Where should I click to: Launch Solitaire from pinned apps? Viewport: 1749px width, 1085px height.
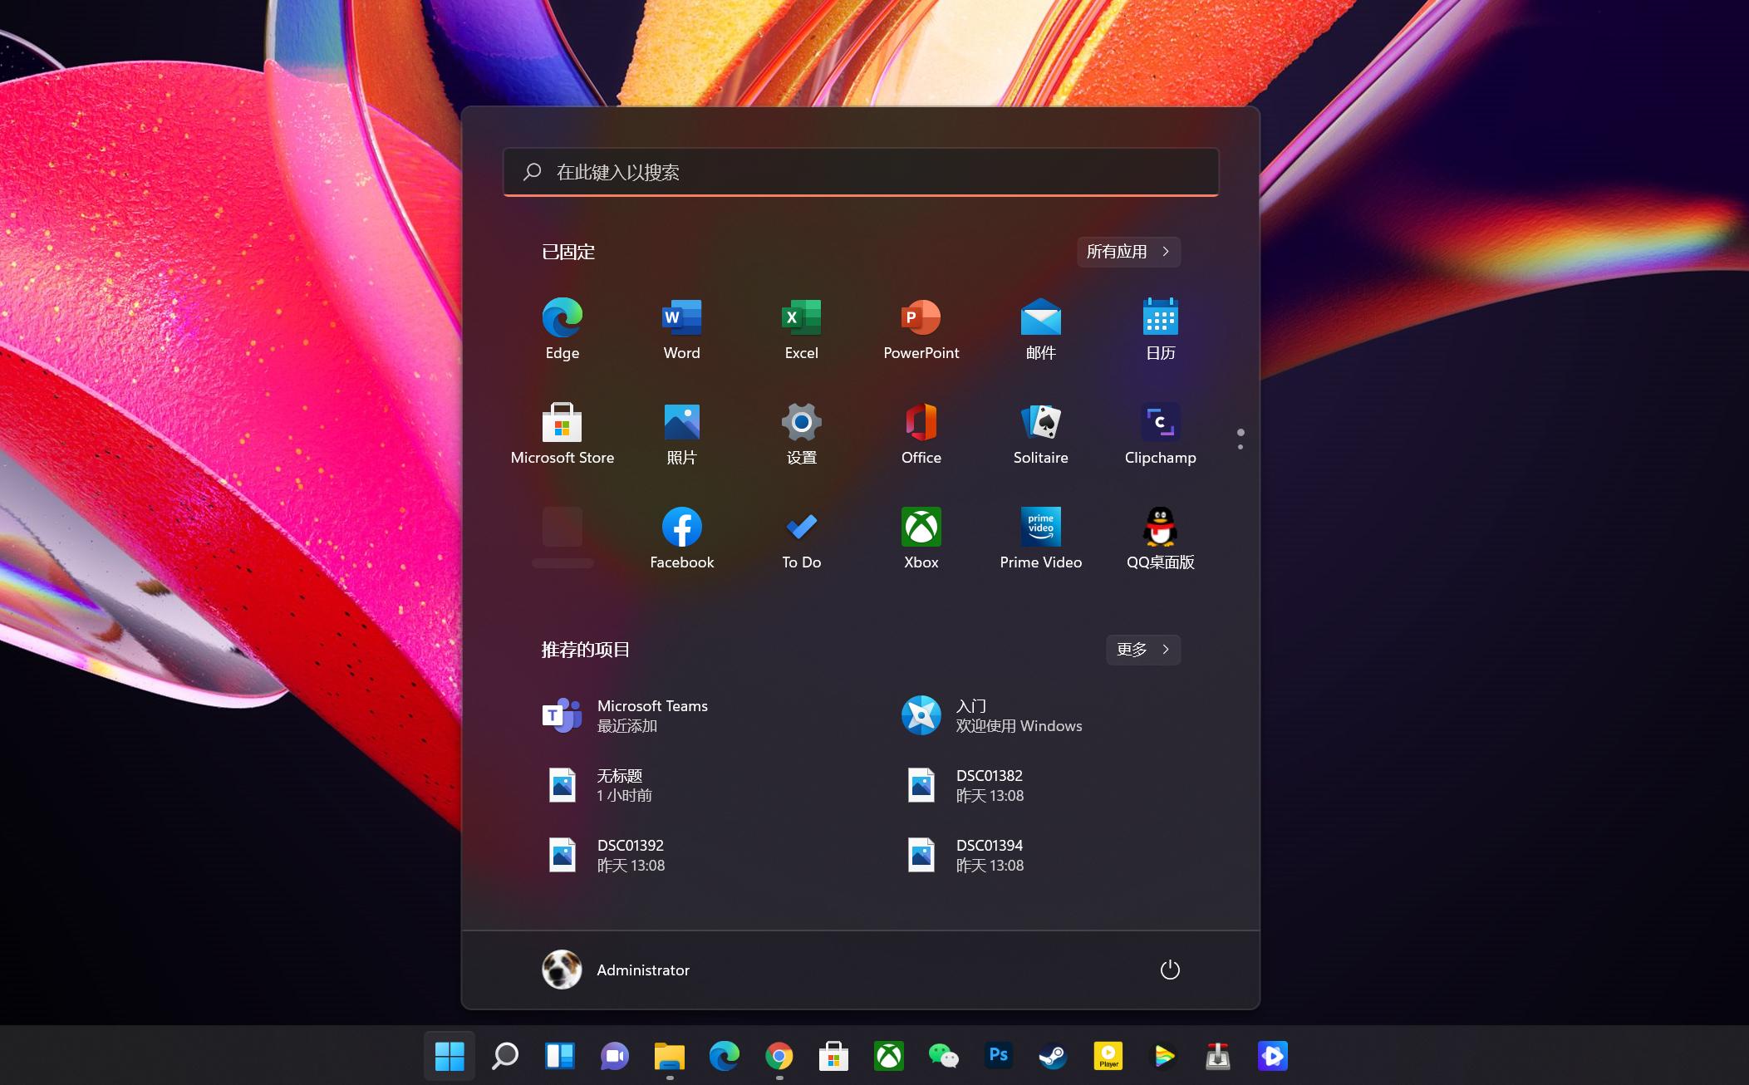tap(1039, 433)
